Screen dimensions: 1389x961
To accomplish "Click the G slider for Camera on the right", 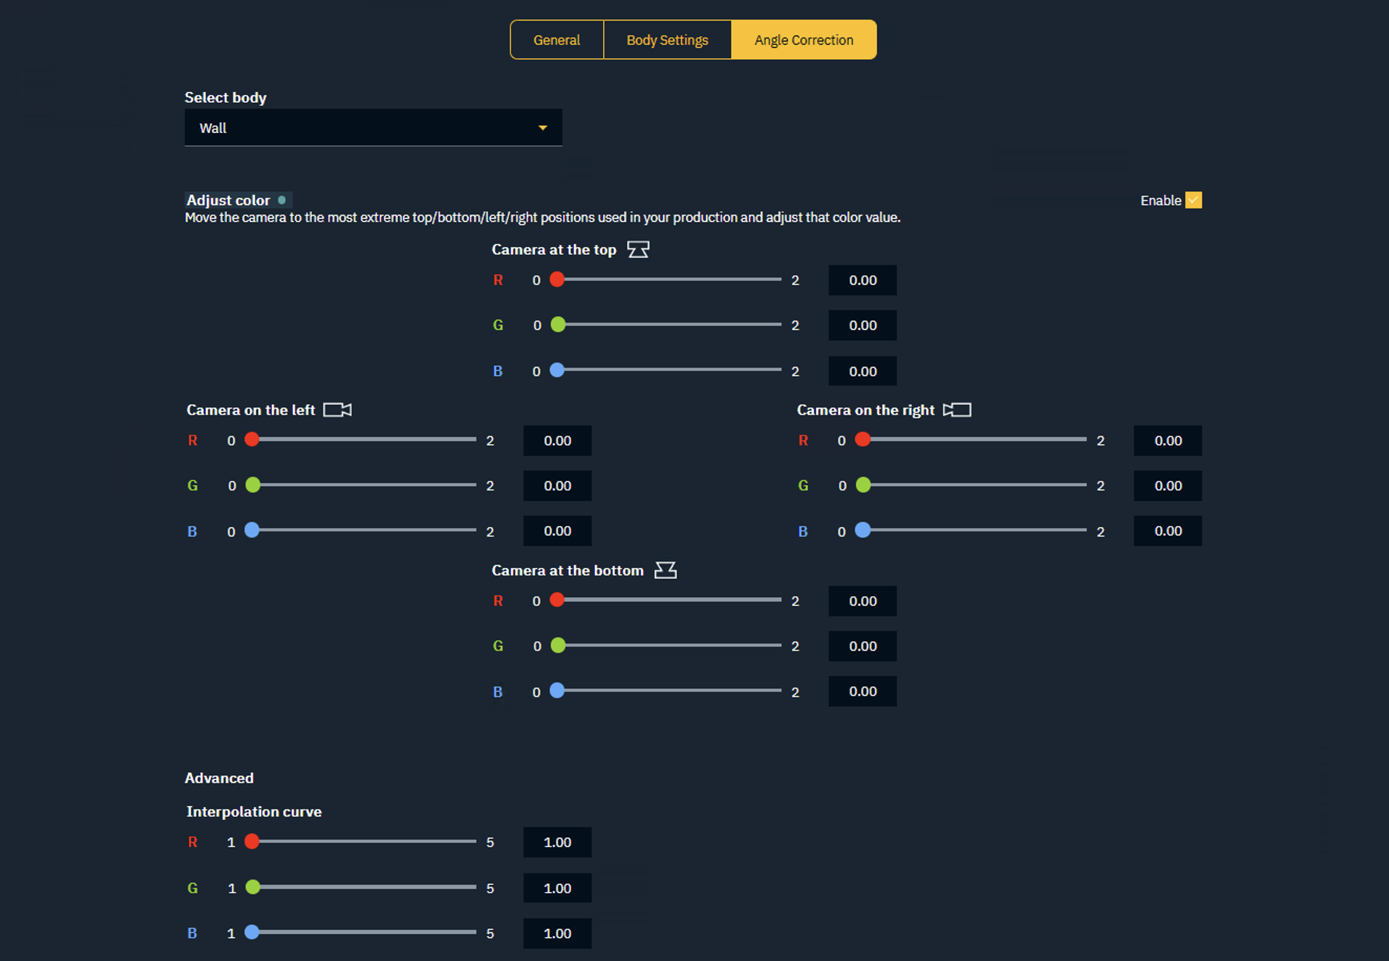I will [971, 485].
